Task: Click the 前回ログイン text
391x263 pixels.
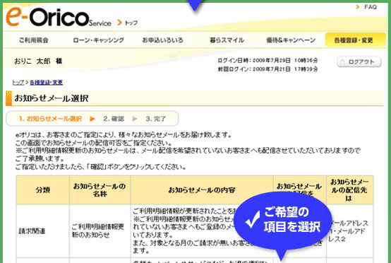Action: coord(267,69)
